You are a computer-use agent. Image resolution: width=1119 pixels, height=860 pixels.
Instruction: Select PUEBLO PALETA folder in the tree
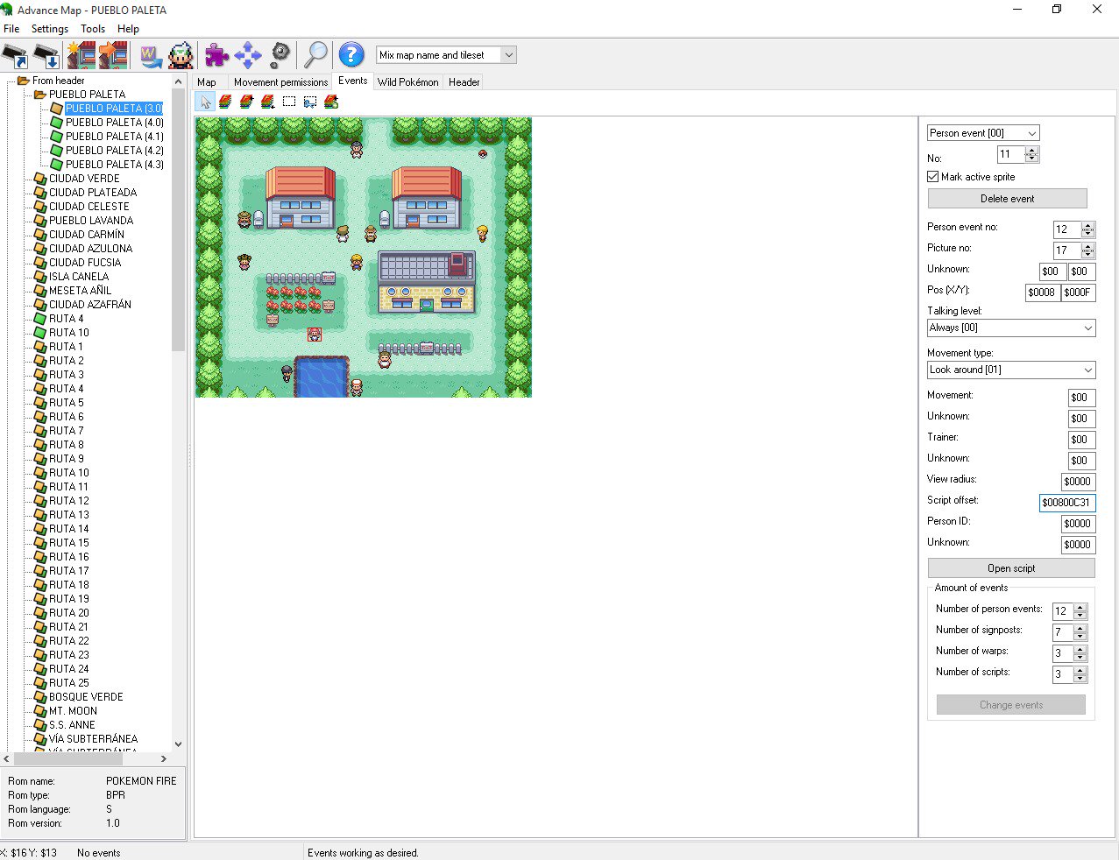click(87, 95)
